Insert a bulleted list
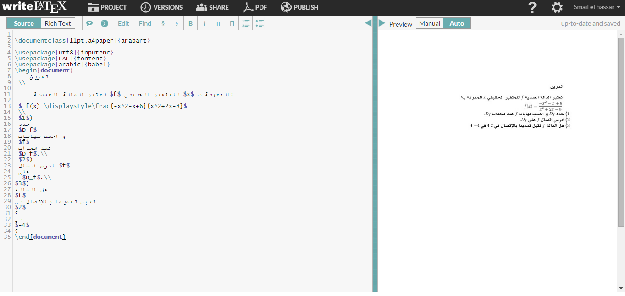 [260, 23]
